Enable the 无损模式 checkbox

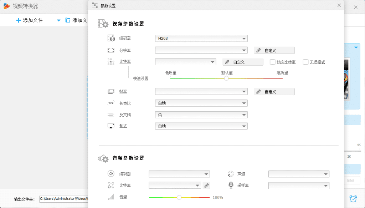(x=305, y=61)
